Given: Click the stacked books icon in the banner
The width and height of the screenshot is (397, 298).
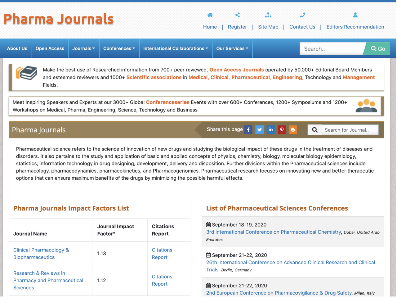Looking at the screenshot, I should 26,73.
